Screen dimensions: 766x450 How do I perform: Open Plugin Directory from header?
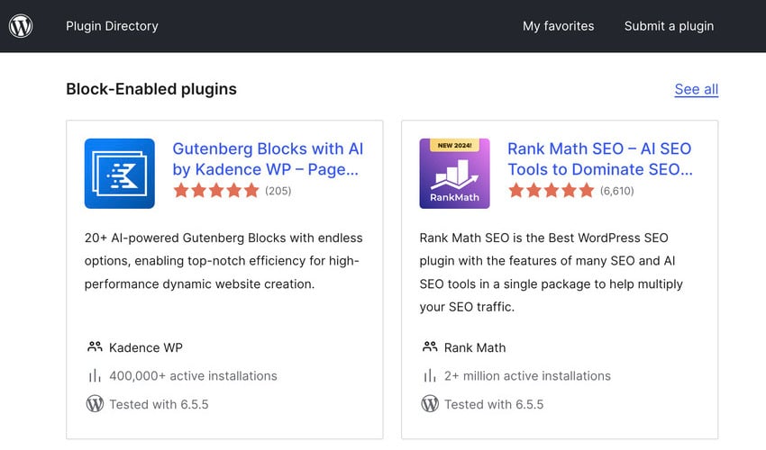coord(112,26)
